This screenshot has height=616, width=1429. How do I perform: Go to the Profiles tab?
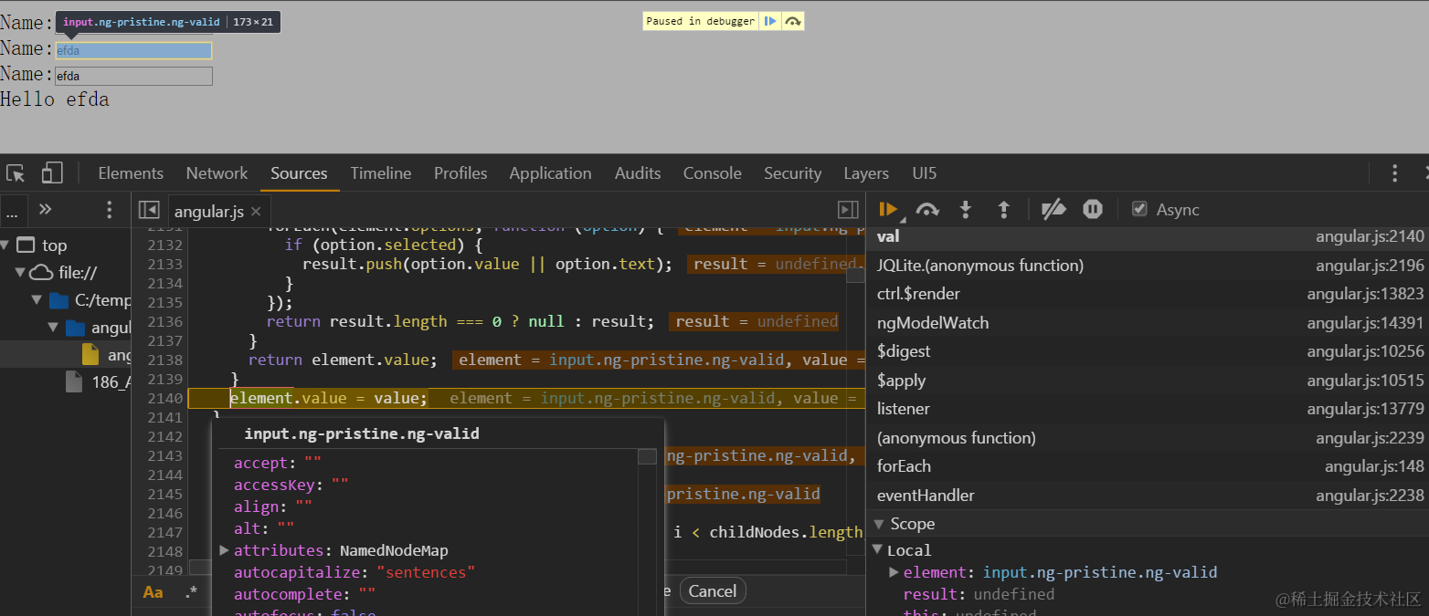click(460, 173)
